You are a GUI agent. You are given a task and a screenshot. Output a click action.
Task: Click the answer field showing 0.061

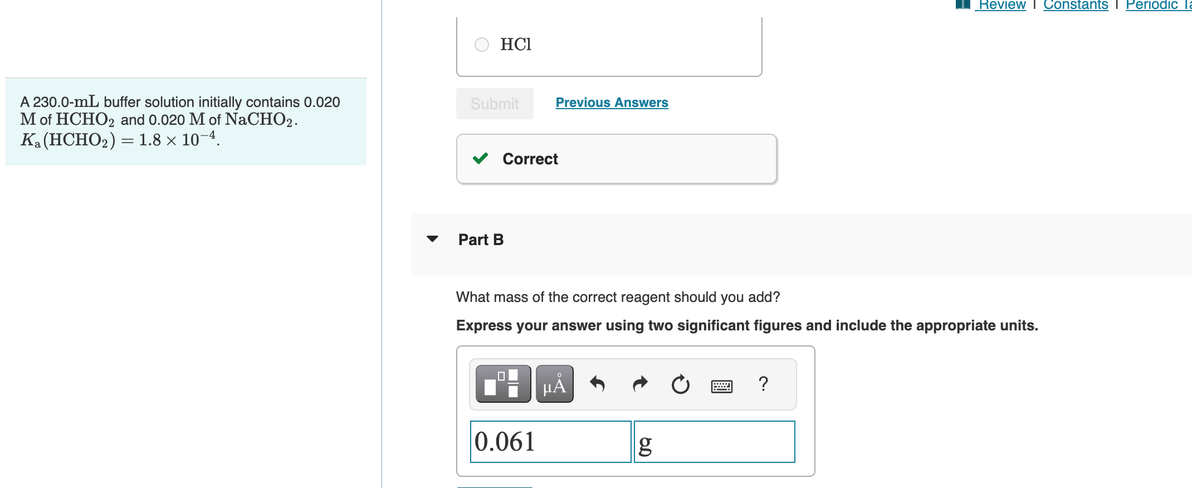[550, 442]
